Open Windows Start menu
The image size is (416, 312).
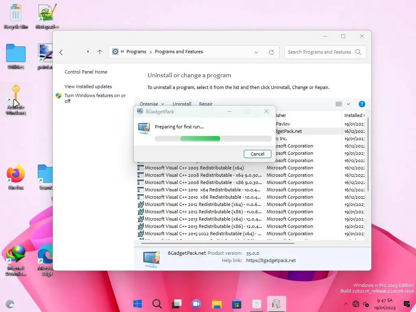[x=137, y=304]
